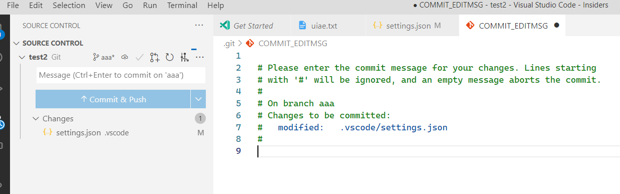Viewport: 620px width, 194px height.
Task: Click the commit checkmark icon
Action: (140, 57)
